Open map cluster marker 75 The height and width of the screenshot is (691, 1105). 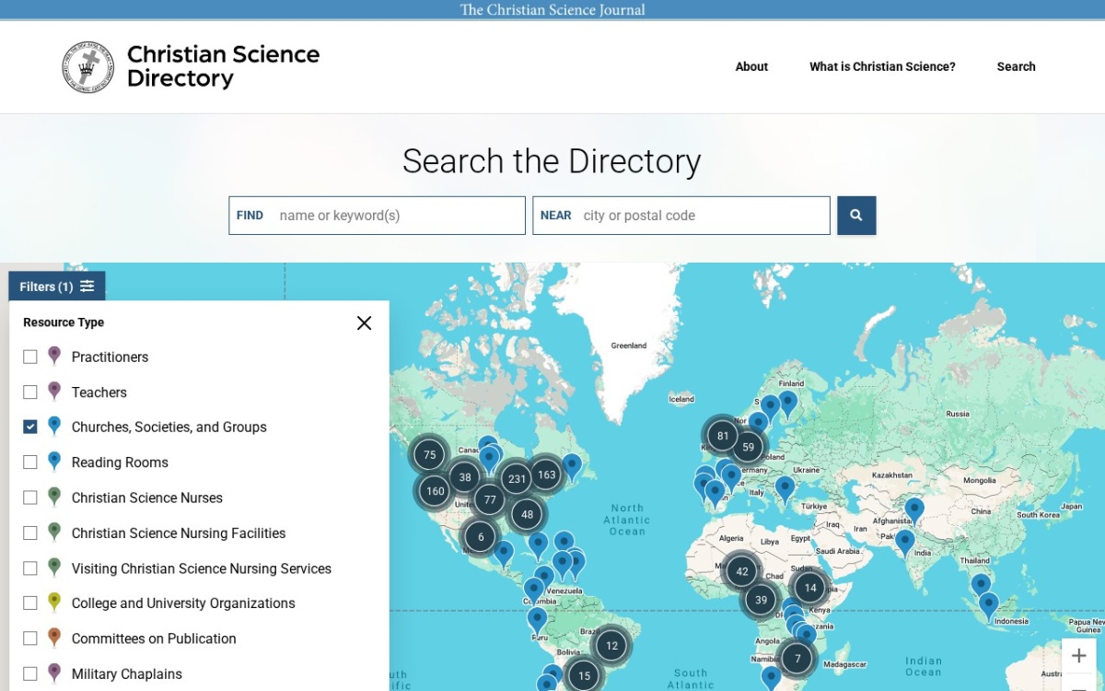coord(429,454)
